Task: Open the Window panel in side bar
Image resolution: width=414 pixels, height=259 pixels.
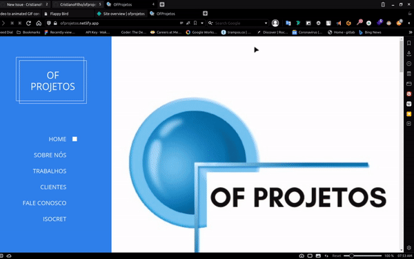Action: pos(408,84)
